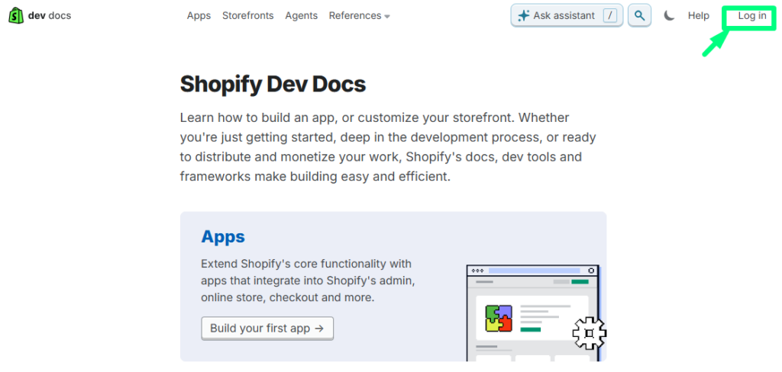Click the gear icon on the app illustration
This screenshot has width=782, height=372.
(x=589, y=332)
